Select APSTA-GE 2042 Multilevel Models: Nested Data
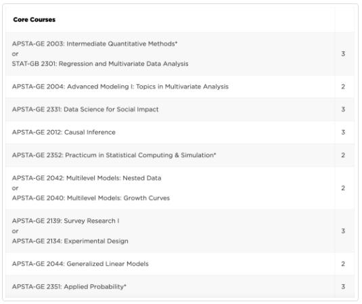 tap(87, 178)
